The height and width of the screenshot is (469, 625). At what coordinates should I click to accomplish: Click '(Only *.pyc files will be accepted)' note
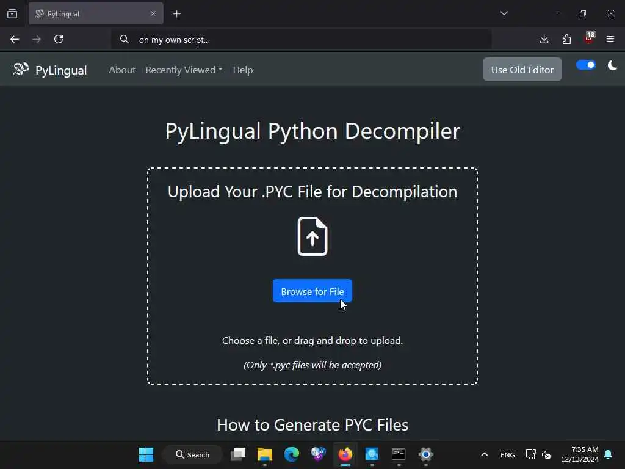point(312,365)
